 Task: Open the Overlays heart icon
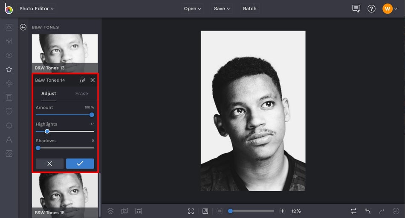click(9, 112)
